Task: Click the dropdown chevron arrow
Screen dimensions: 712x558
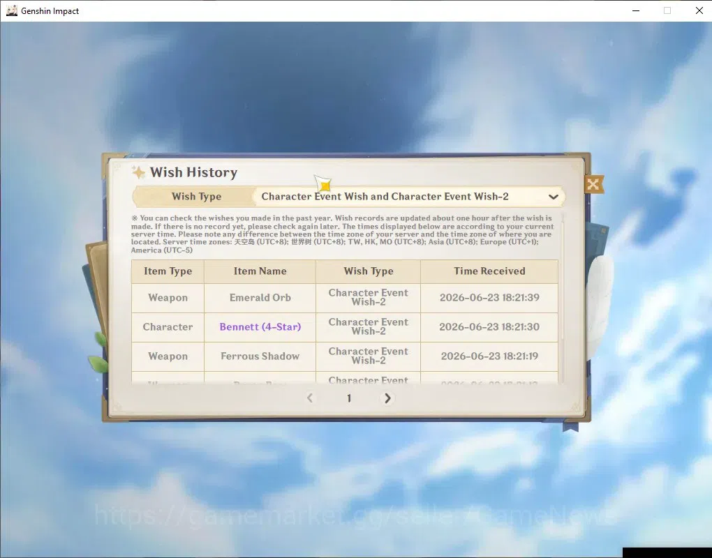Action: point(553,197)
